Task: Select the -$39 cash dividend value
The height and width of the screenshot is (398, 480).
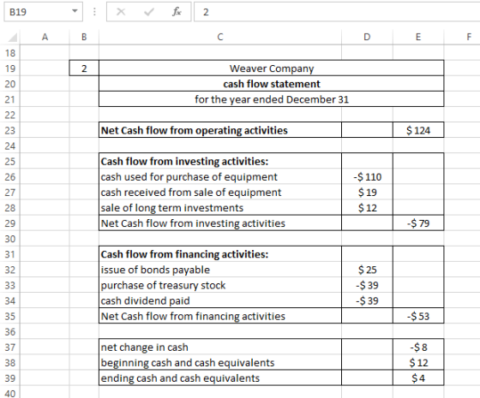Action: click(x=367, y=300)
